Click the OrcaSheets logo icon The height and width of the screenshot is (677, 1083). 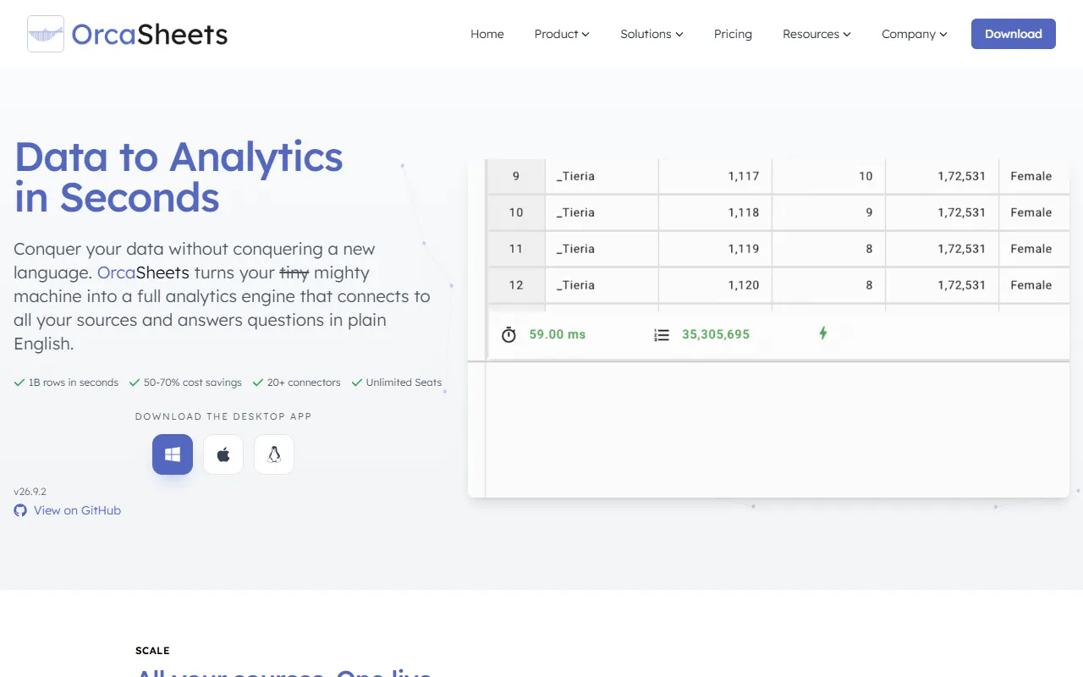tap(46, 34)
